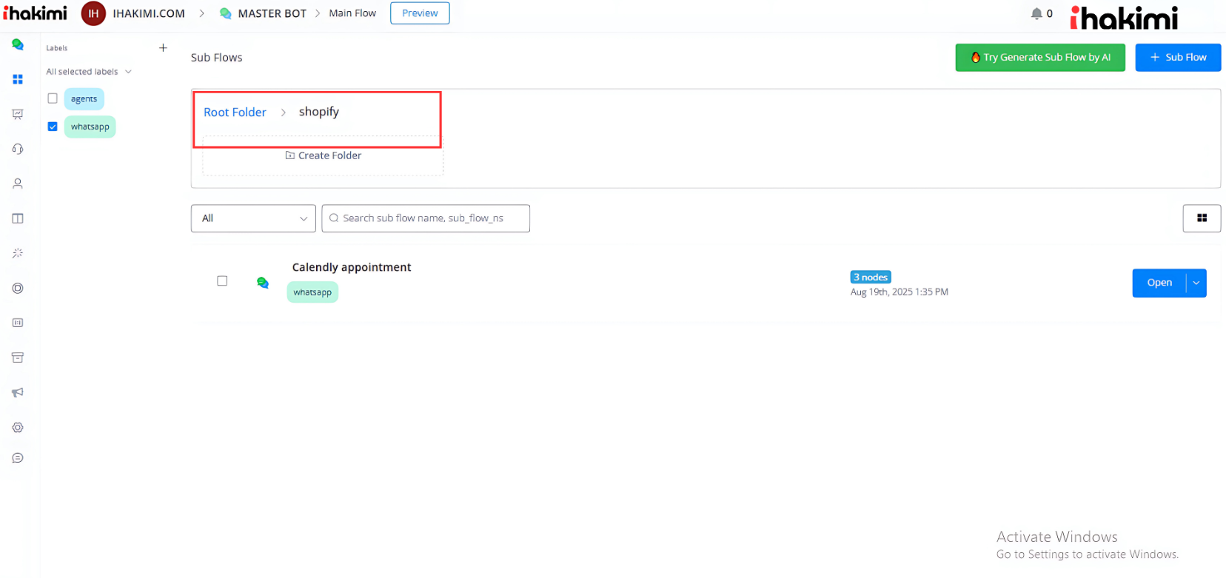
Task: Open the All filter dropdown
Action: point(253,218)
